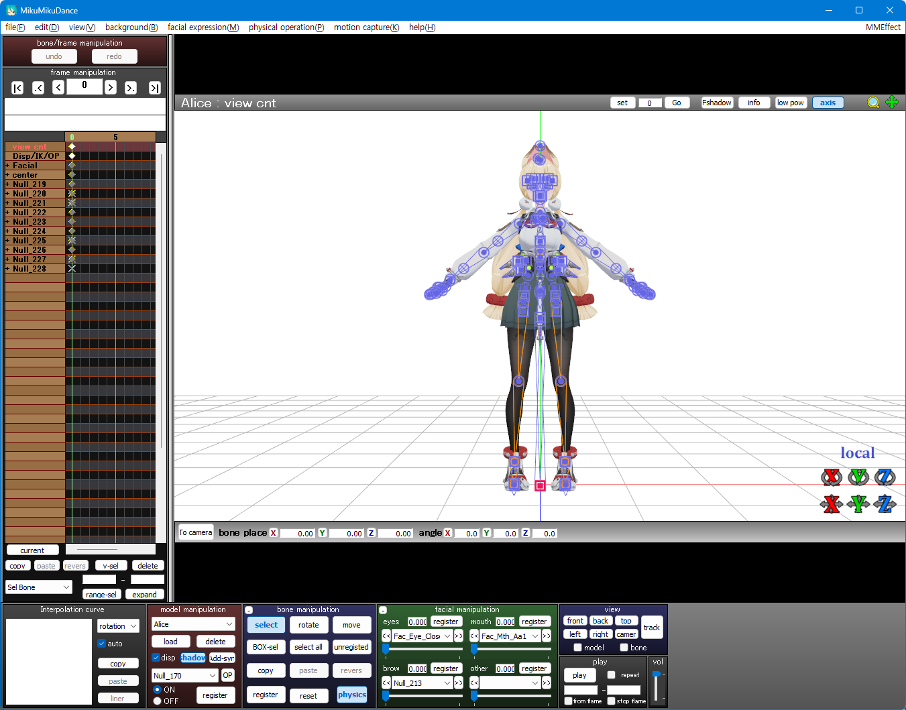The height and width of the screenshot is (710, 906).
Task: Next eyes morph arrow button
Action: point(459,636)
